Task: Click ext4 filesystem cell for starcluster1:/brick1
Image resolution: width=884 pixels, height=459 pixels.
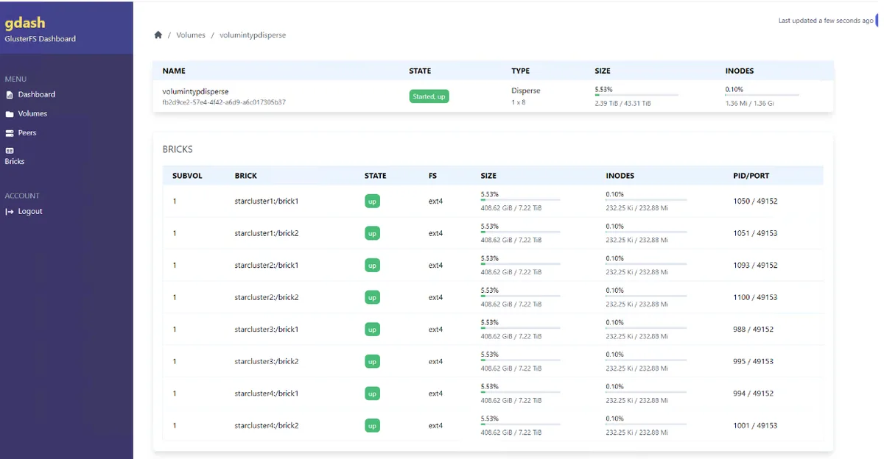Action: point(435,201)
